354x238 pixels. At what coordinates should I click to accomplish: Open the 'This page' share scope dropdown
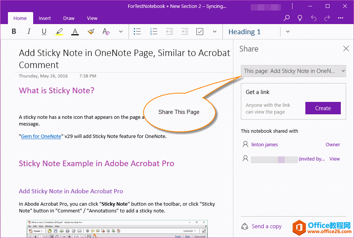tap(293, 71)
